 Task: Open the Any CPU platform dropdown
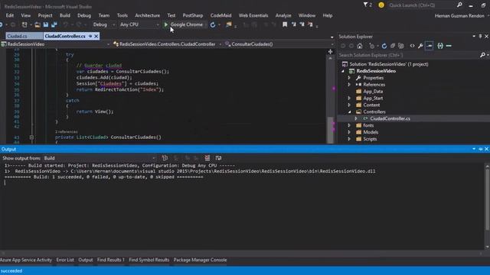pyautogui.click(x=139, y=24)
